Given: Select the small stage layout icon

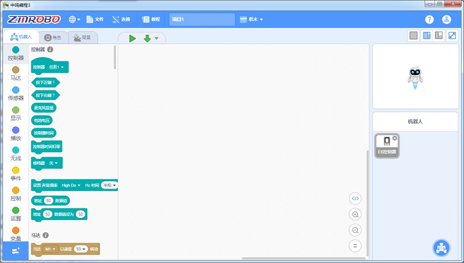Looking at the screenshot, I should 427,35.
